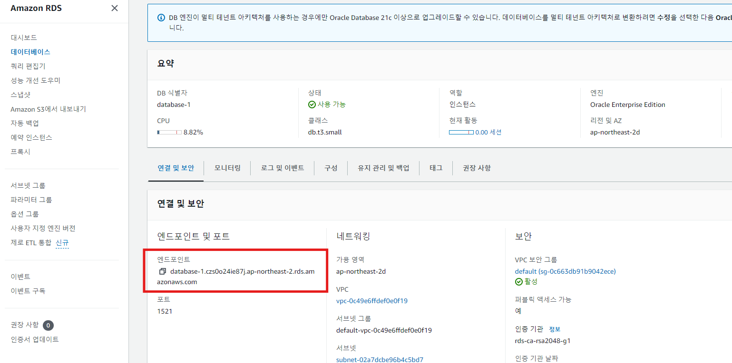Open Amazon S3에서 내보내기
This screenshot has width=732, height=363.
point(48,109)
